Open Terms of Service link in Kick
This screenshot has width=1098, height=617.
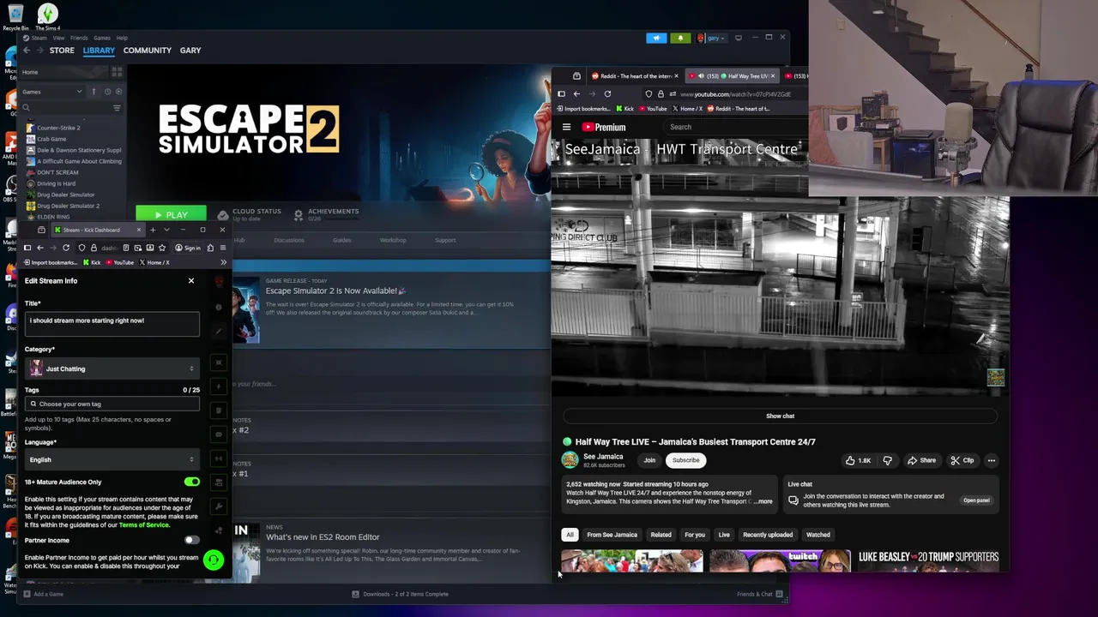(143, 524)
